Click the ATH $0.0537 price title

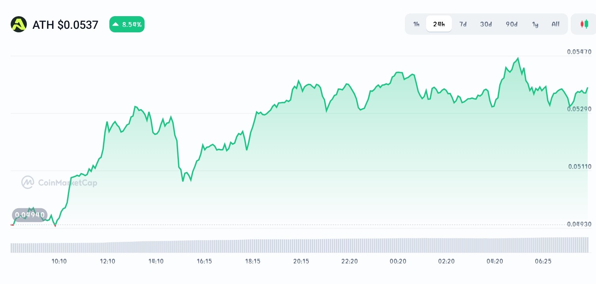click(x=65, y=25)
